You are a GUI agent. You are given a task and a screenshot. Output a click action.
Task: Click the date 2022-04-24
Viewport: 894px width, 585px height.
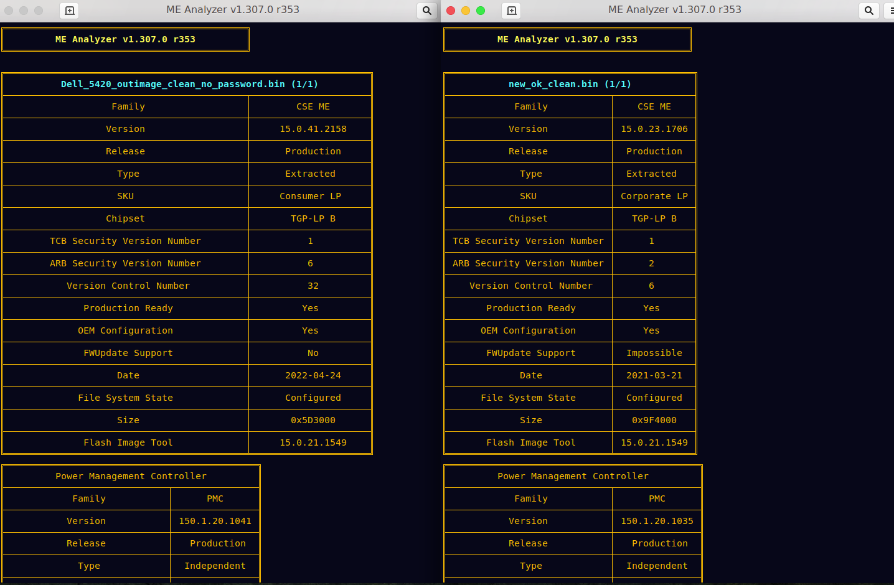(313, 375)
